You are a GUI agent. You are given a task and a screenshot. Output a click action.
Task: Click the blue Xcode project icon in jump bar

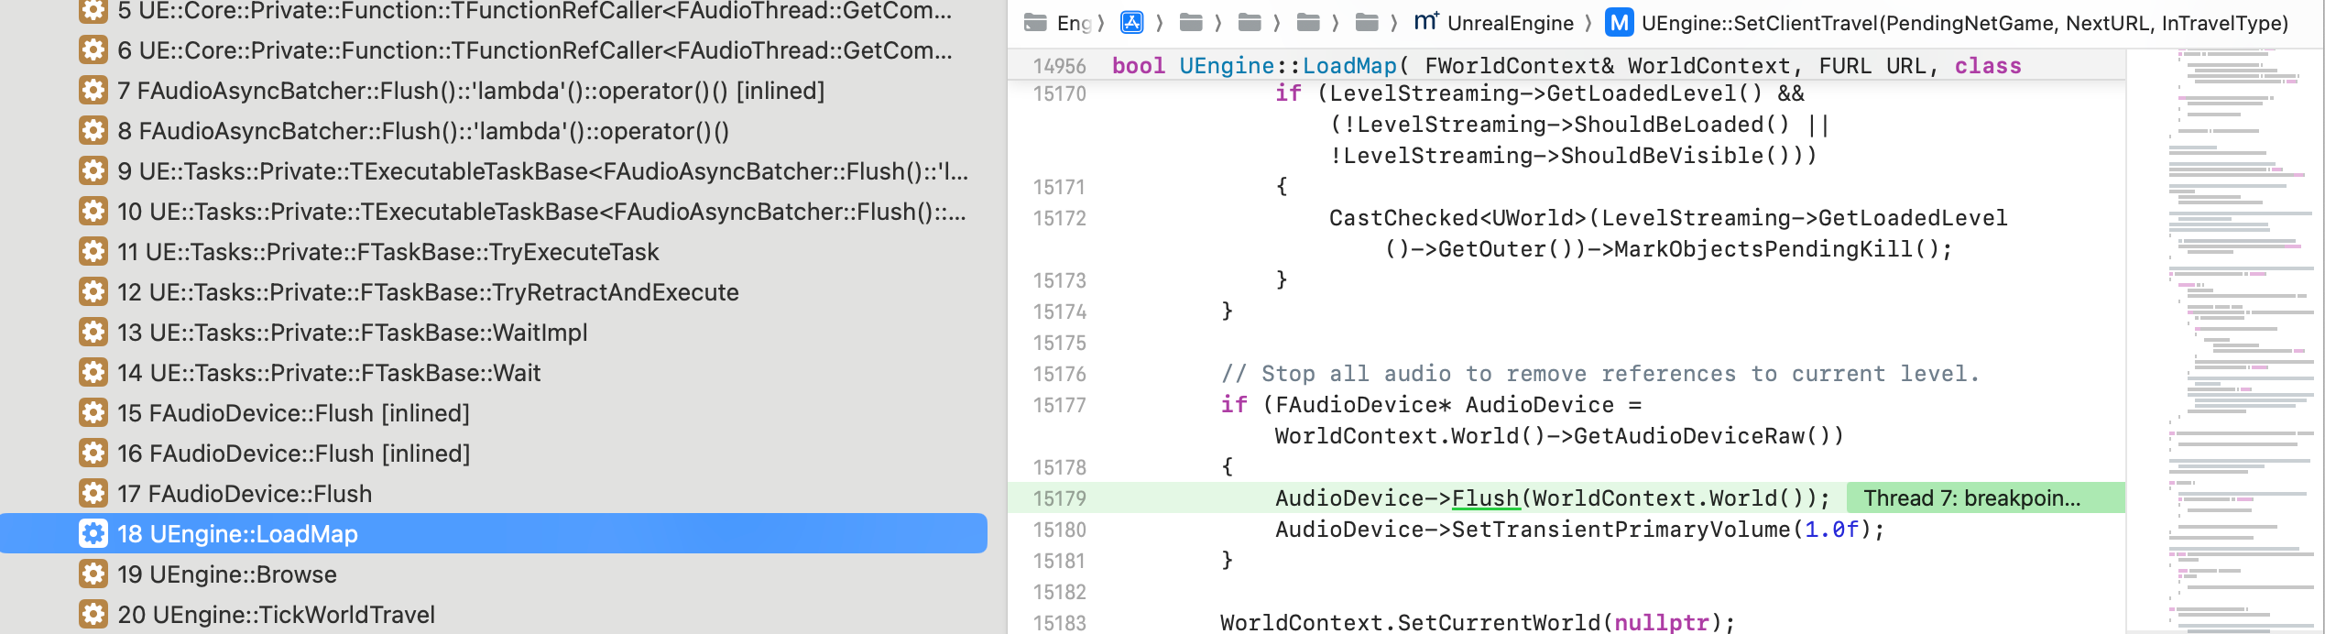[1132, 23]
